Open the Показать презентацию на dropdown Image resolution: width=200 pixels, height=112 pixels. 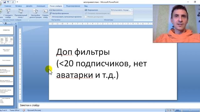point(122,13)
